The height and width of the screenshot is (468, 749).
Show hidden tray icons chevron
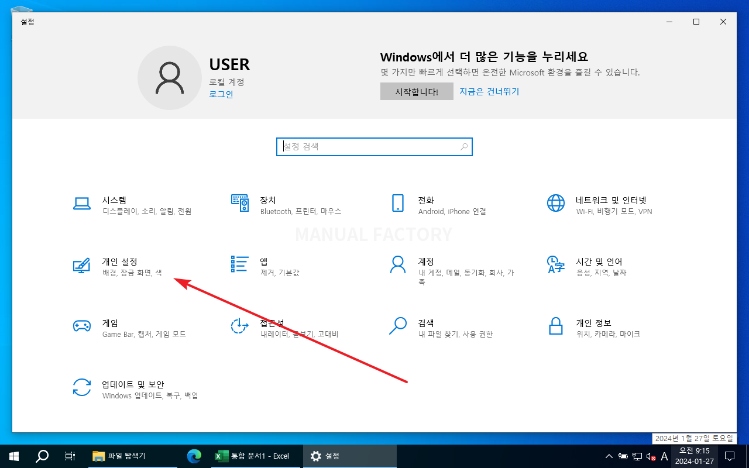click(609, 456)
